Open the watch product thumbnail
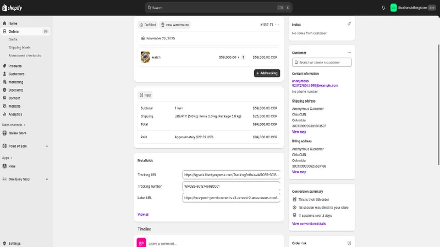 145,57
